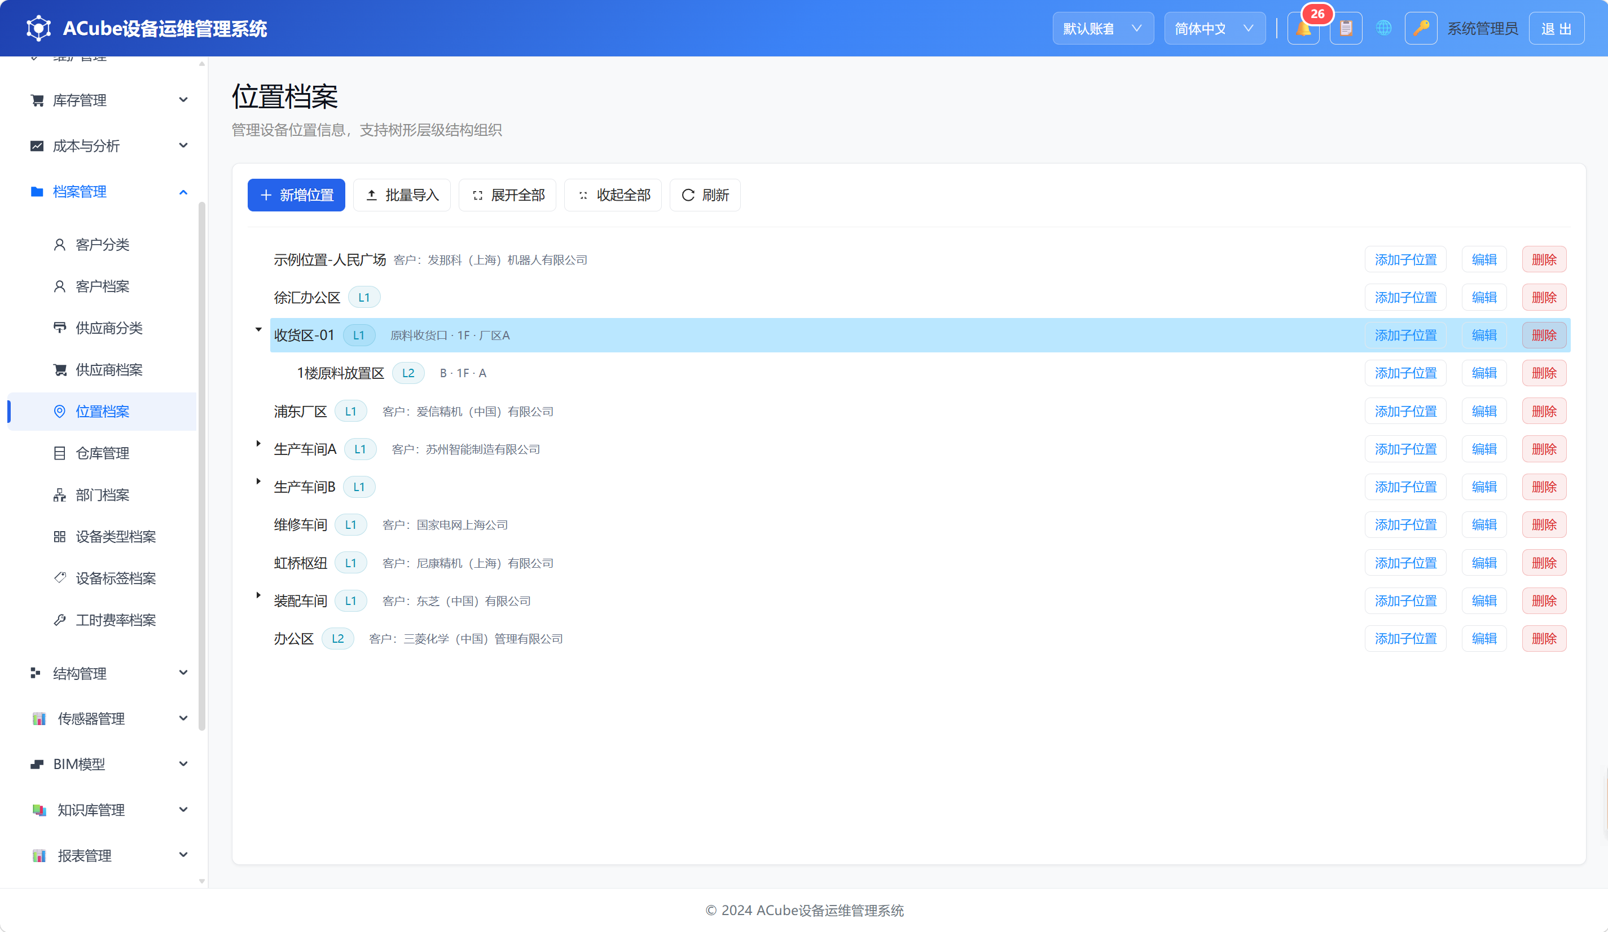Screen dimensions: 1608x932
Task: Click the 新增位置 button
Action: [296, 195]
